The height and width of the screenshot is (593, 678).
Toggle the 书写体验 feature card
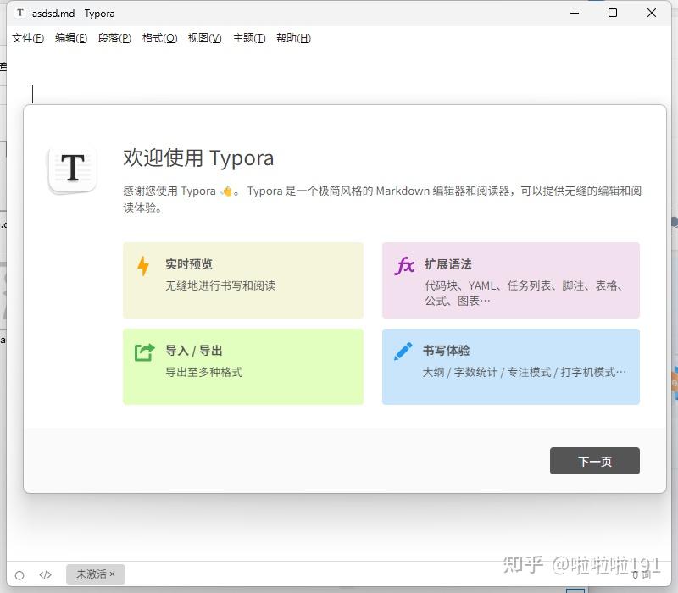pos(510,366)
